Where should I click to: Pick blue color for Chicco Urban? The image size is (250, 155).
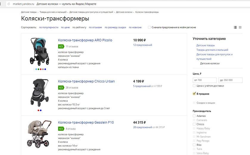41,110
